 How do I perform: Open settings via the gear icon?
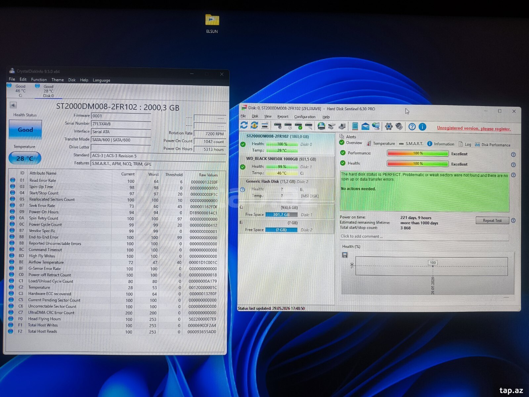[389, 126]
